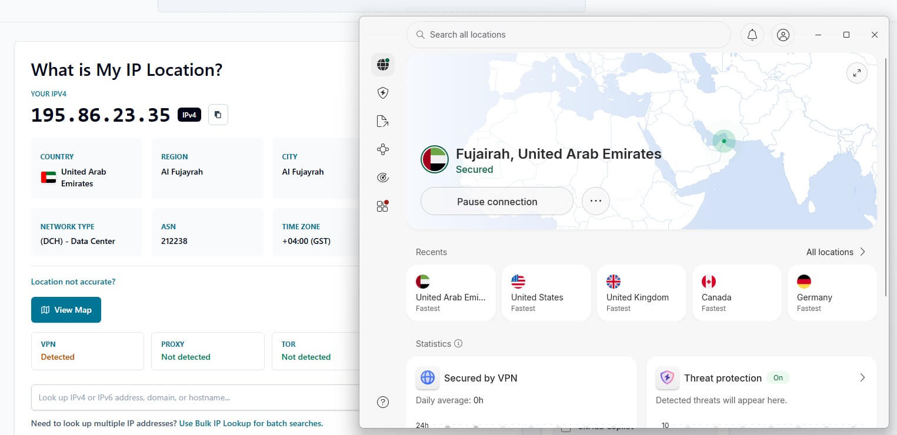This screenshot has width=897, height=435.
Task: Open the help question mark icon
Action: 383,402
